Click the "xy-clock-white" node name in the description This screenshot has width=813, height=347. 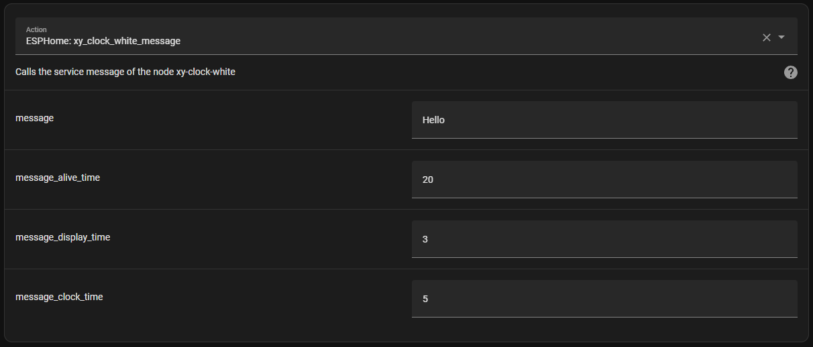pos(205,72)
